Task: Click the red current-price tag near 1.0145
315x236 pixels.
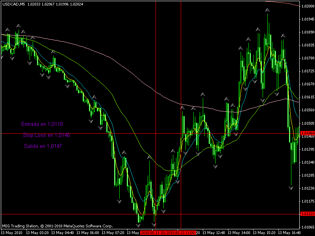Action: tap(307, 134)
